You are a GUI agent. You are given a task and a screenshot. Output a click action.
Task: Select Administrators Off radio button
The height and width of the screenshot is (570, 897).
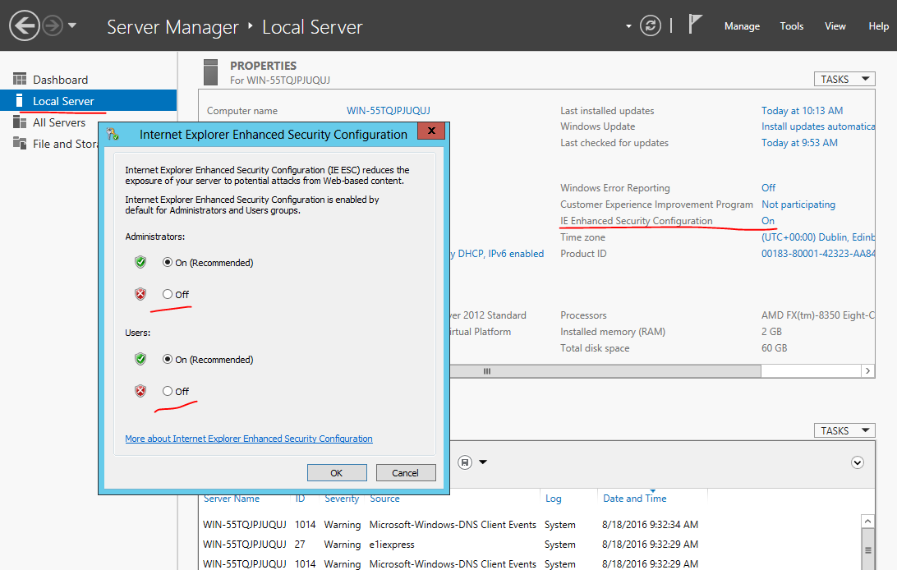pos(167,294)
